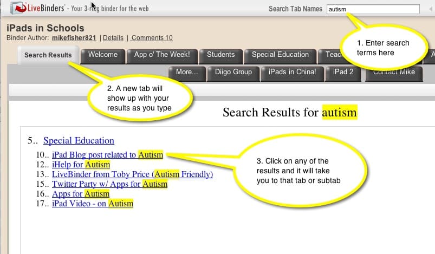This screenshot has height=254, width=435.
Task: Open Twitter Party w/ Apps for Autism
Action: point(110,184)
